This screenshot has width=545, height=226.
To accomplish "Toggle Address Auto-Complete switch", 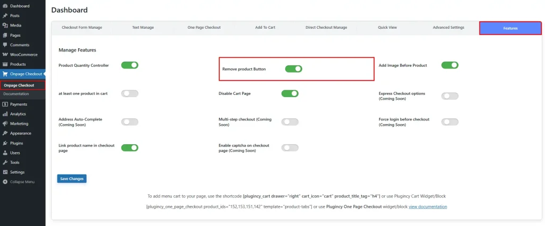I will tap(130, 122).
